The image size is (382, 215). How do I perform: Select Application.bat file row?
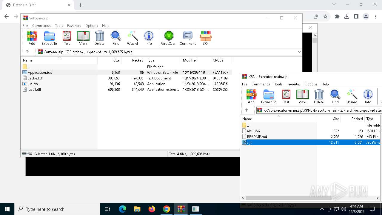tap(126, 73)
